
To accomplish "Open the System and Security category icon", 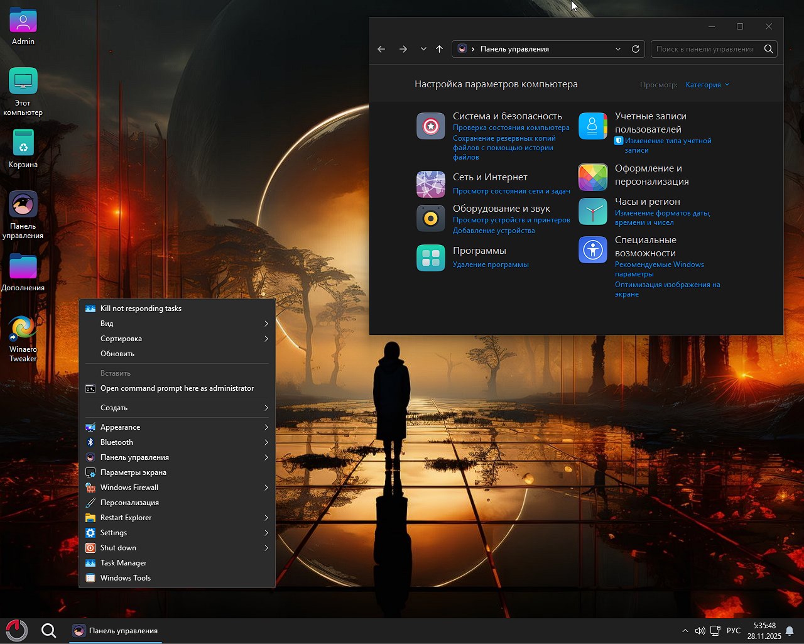I will click(431, 126).
